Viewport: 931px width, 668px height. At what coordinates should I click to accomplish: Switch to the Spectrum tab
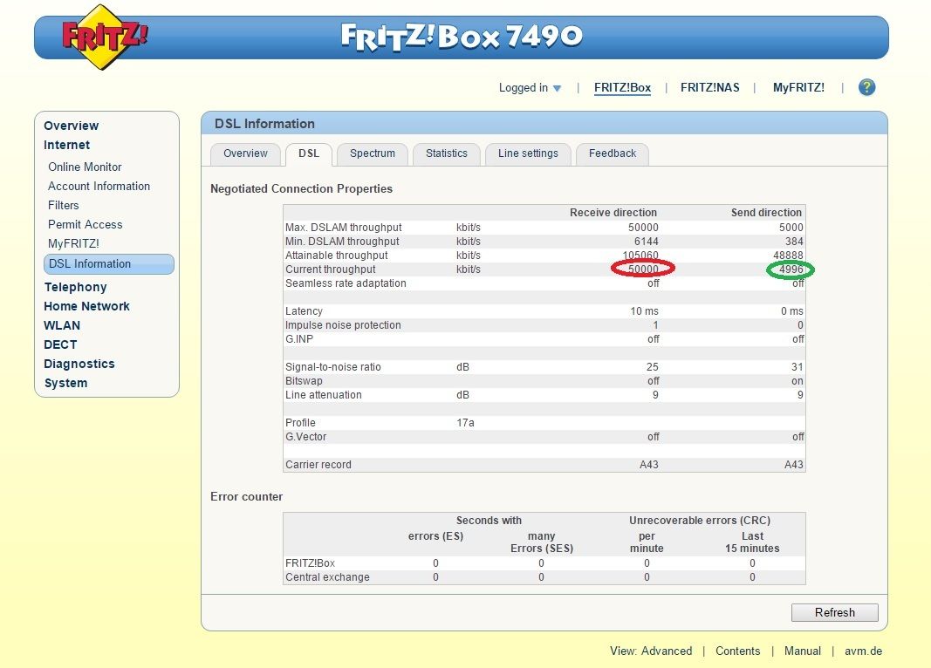372,153
